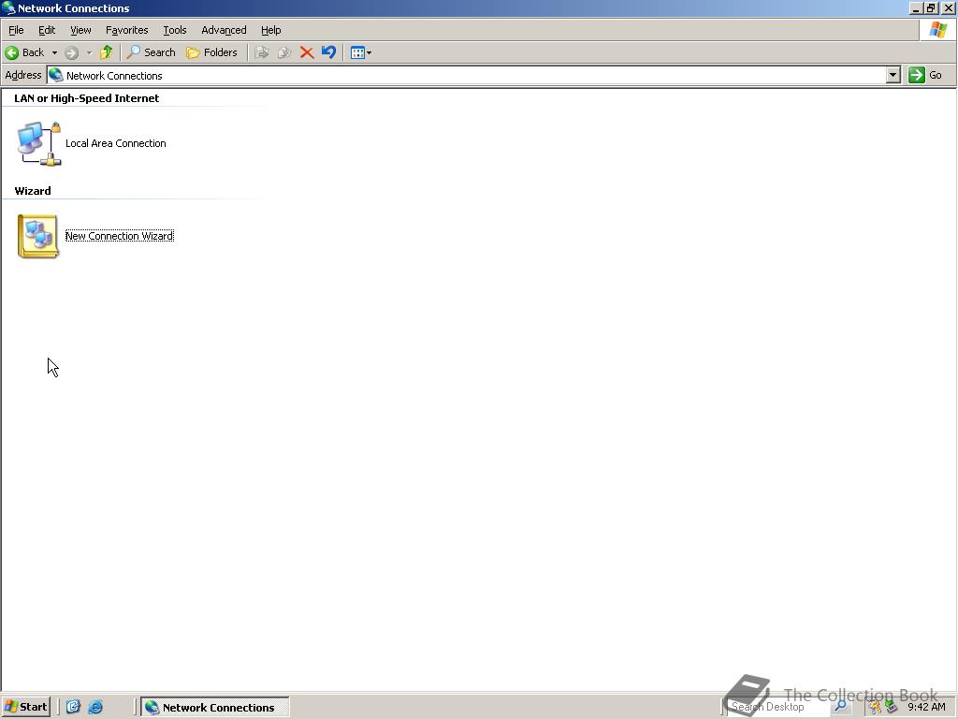Click the Search toolbar button

(x=151, y=52)
